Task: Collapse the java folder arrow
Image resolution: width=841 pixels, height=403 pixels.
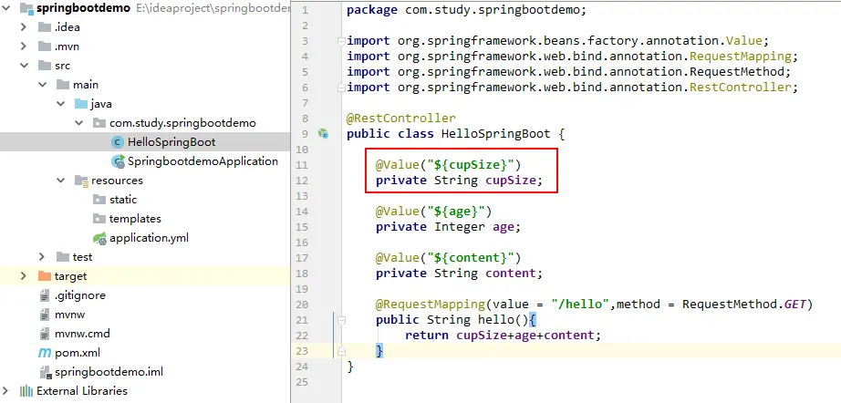Action: pos(60,103)
